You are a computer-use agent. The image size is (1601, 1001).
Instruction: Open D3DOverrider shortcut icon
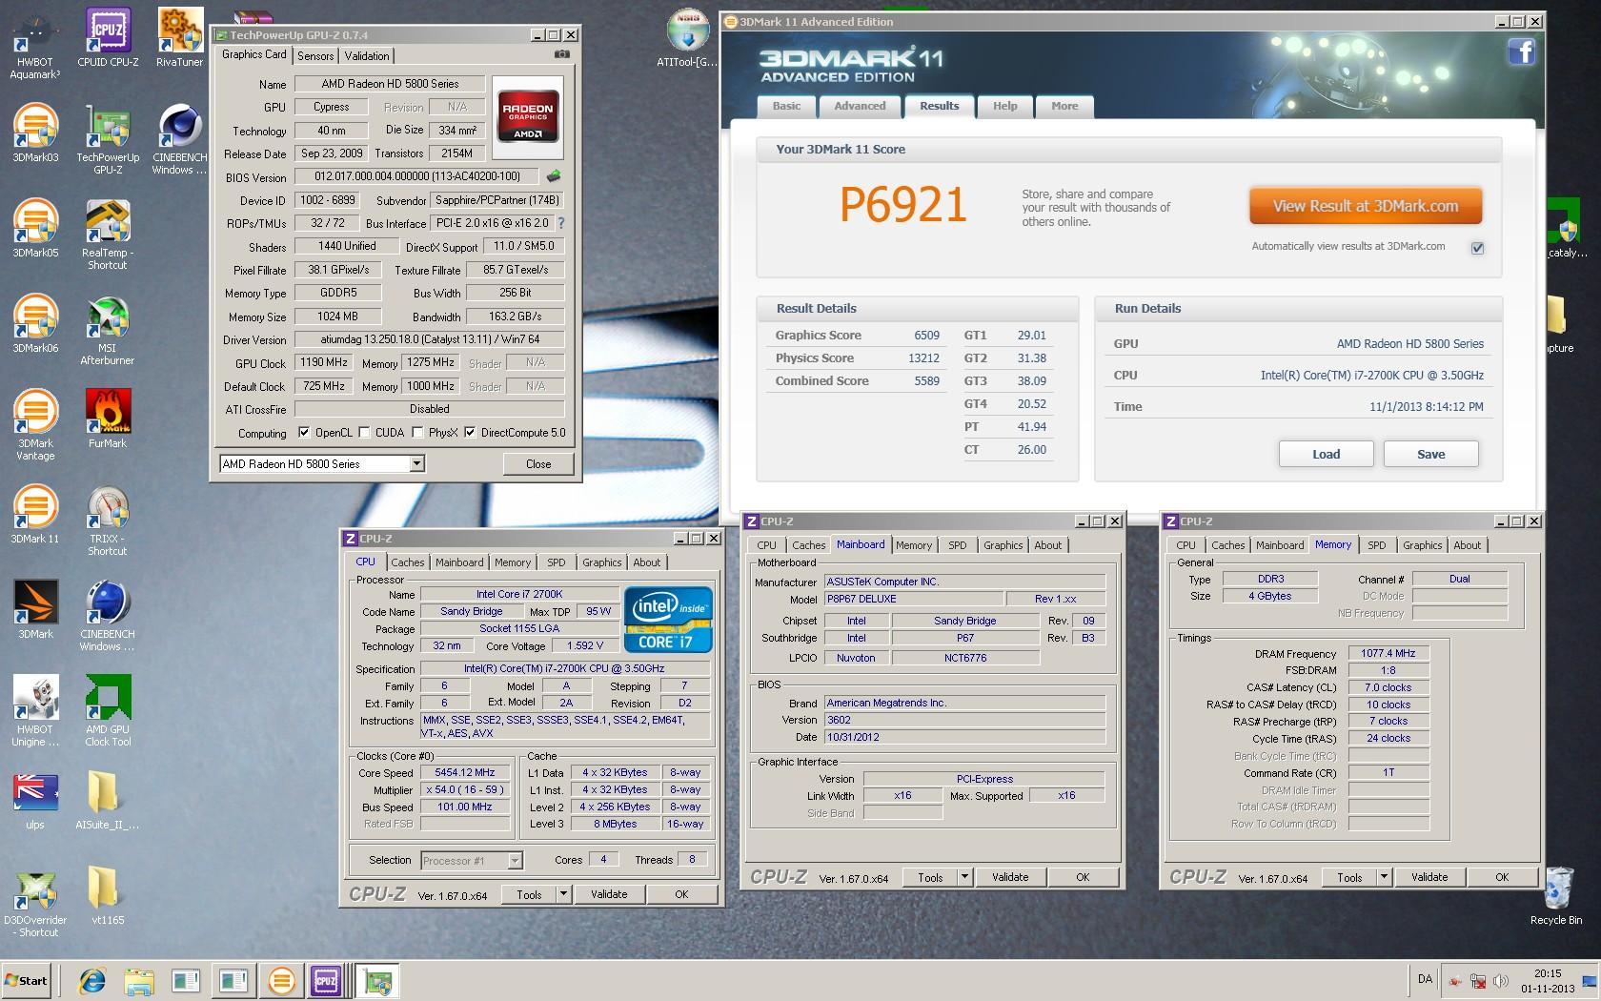35,903
